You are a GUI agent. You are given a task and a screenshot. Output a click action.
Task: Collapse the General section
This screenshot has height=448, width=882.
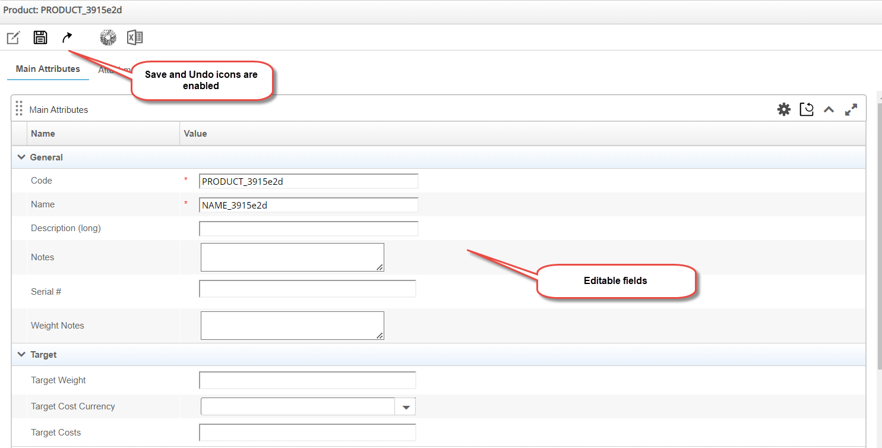click(22, 157)
